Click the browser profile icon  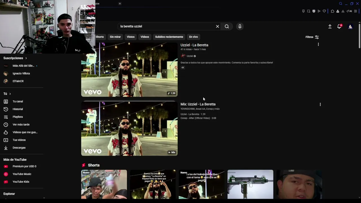coord(338,11)
